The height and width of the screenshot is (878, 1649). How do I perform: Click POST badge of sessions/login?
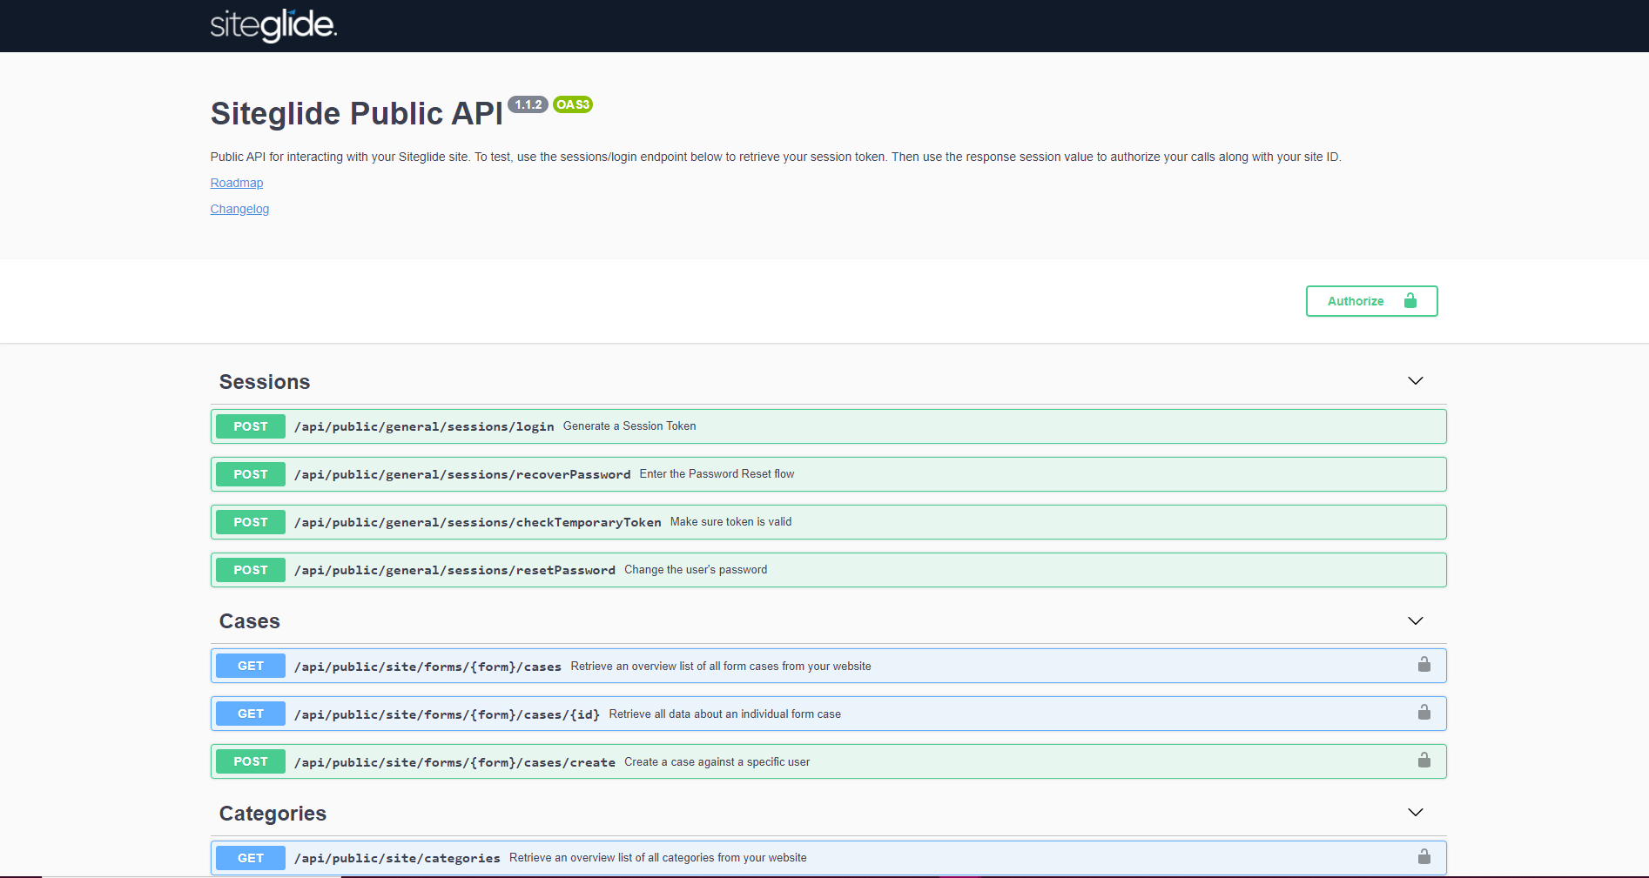coord(251,426)
